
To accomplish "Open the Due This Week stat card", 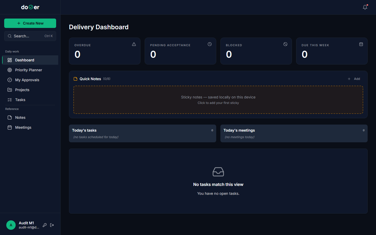I will (x=332, y=51).
